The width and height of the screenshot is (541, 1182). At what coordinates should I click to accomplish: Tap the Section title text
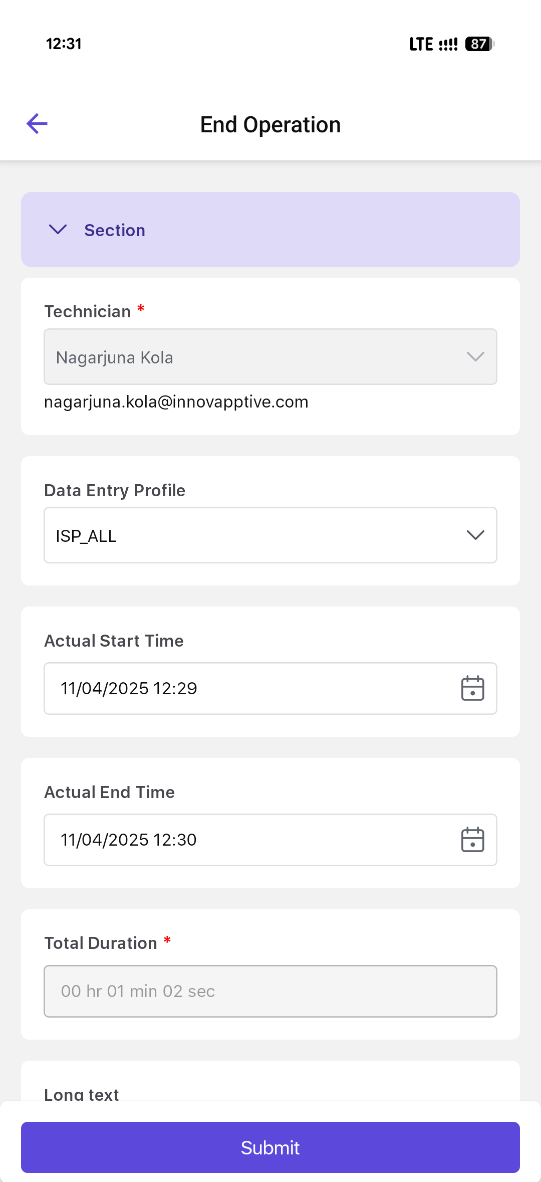click(x=115, y=230)
